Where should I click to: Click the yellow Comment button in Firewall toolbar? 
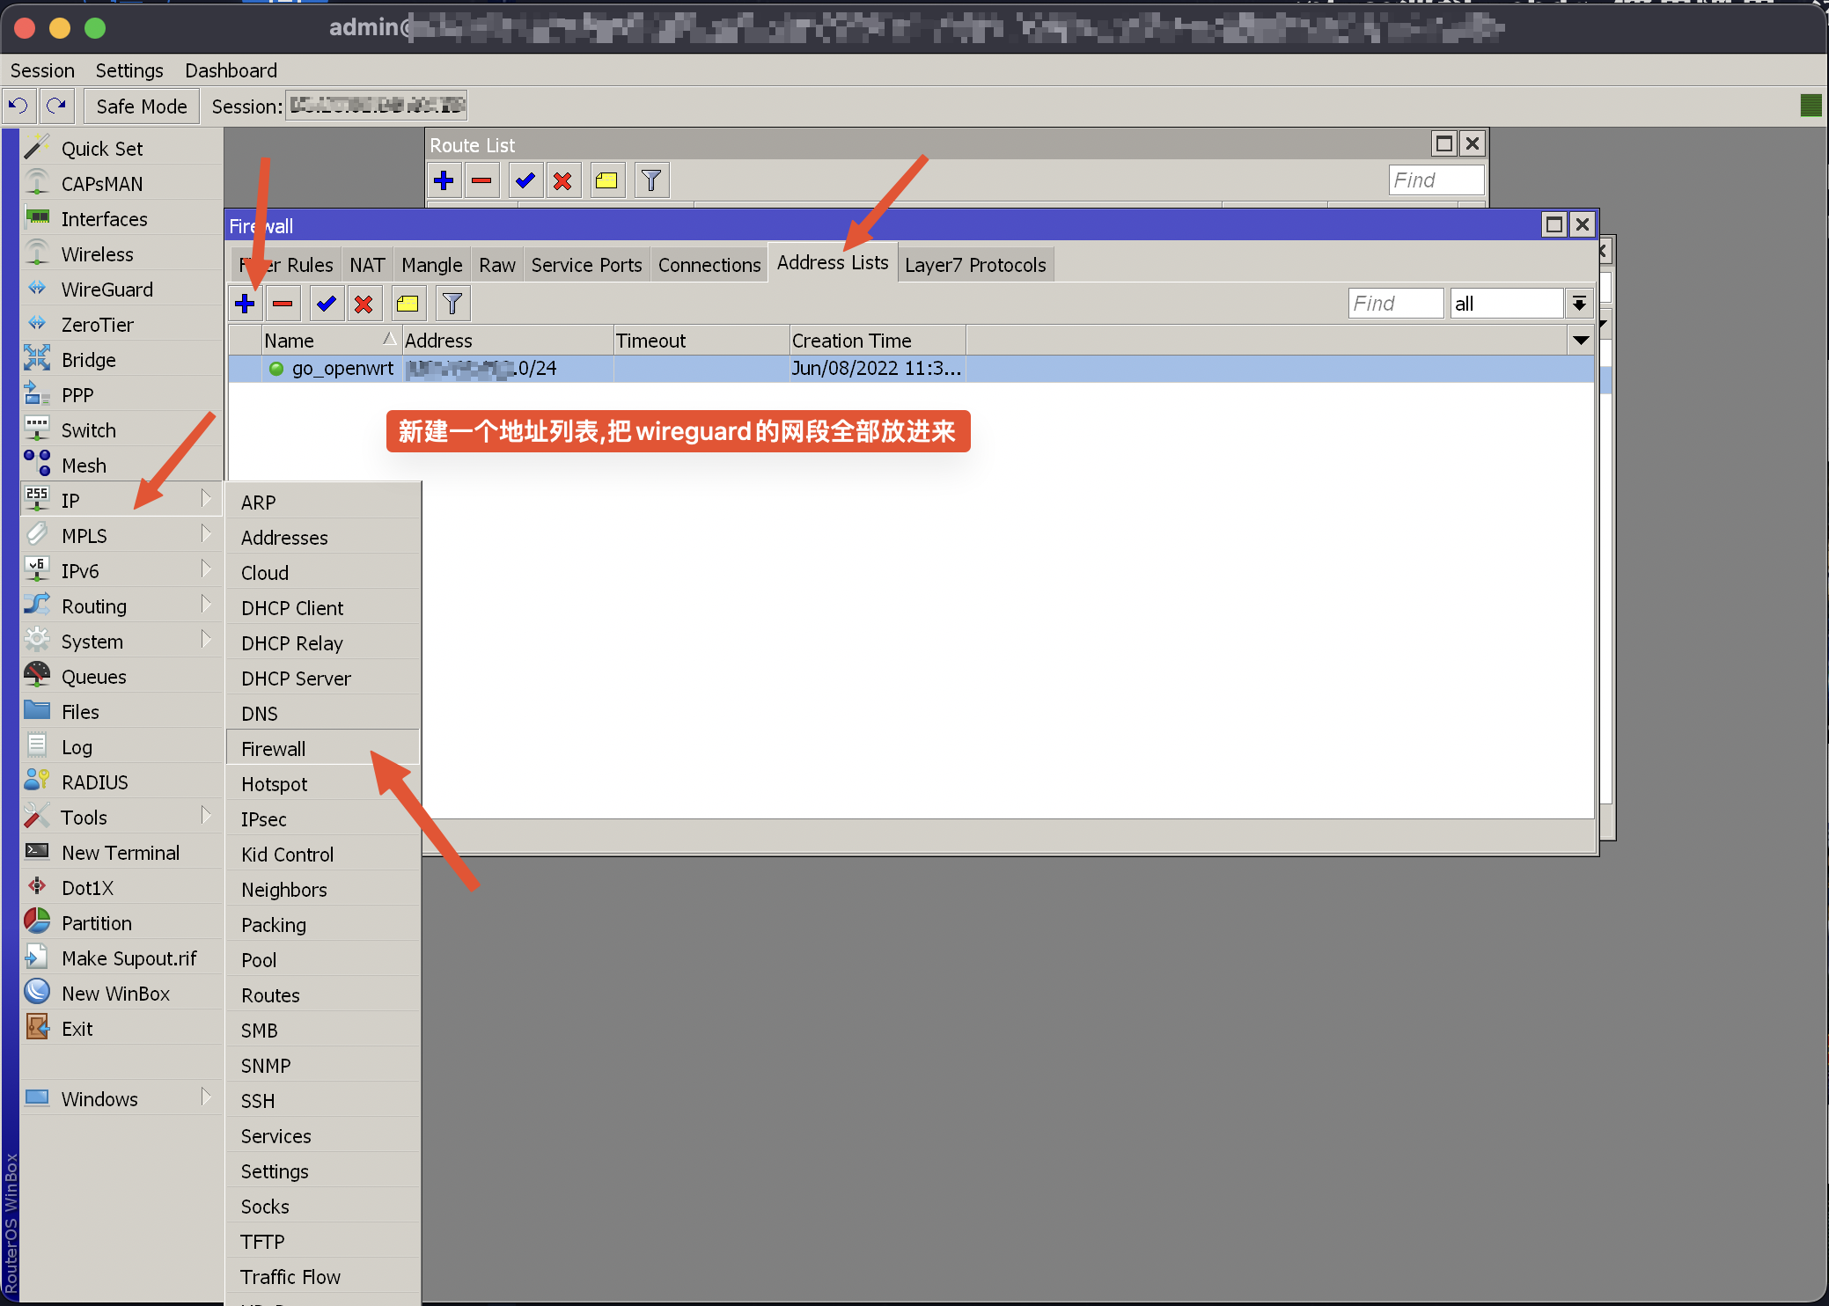[408, 304]
